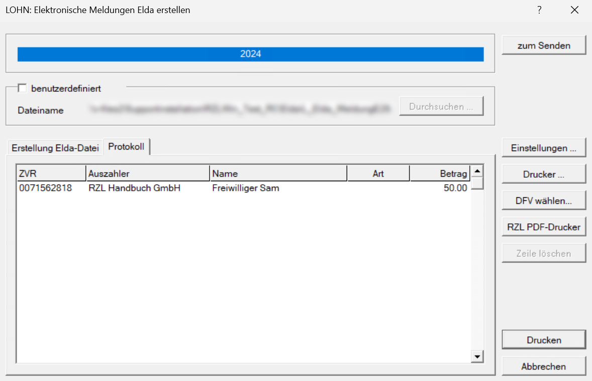Cancel with the Abbrechen button

[x=544, y=366]
